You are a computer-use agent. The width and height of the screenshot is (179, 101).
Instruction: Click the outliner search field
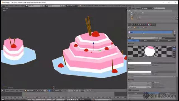(159, 8)
